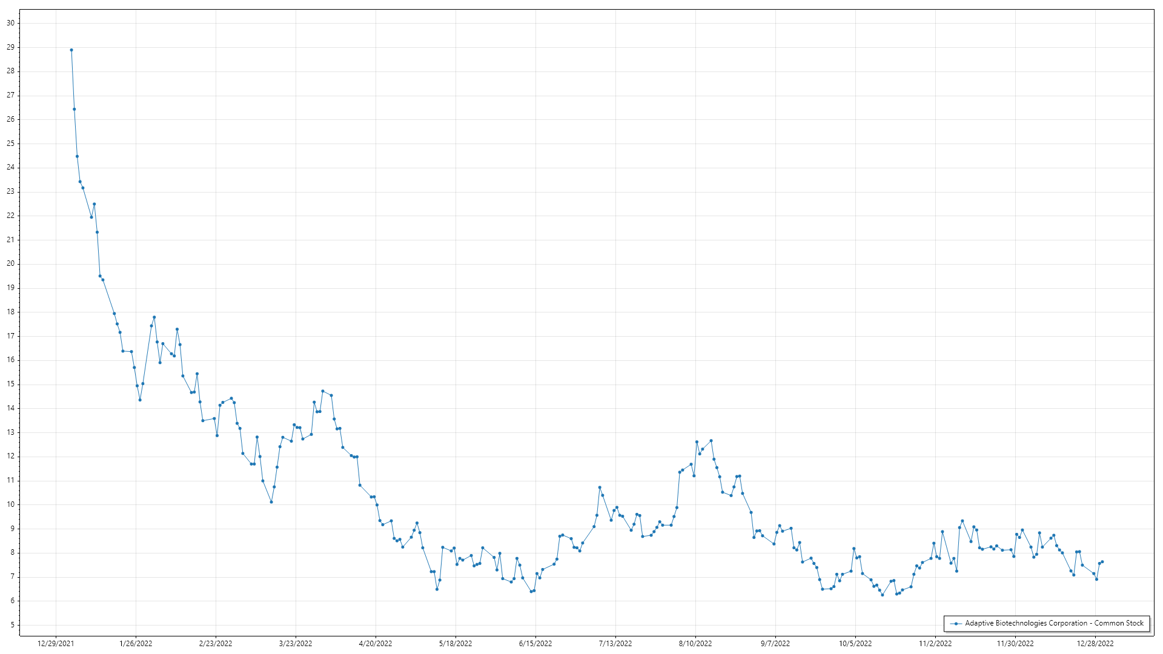Click the 11/30/2022 date label
This screenshot has width=1163, height=654.
[x=1015, y=644]
